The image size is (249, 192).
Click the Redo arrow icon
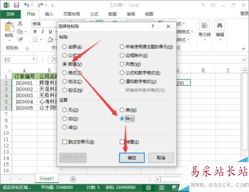click(40, 5)
